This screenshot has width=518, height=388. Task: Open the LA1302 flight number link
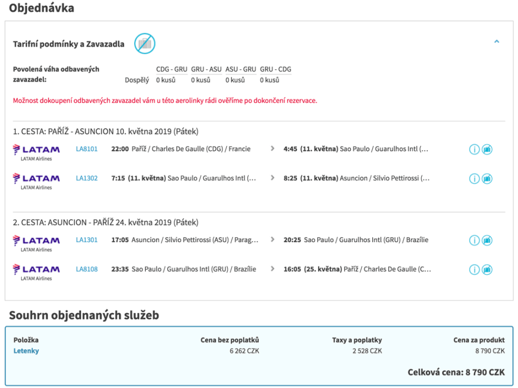pyautogui.click(x=87, y=179)
